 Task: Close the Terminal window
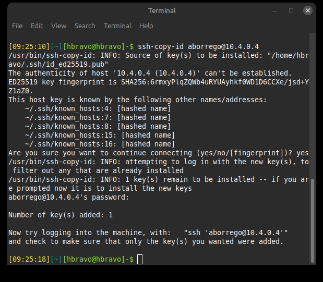click(308, 10)
